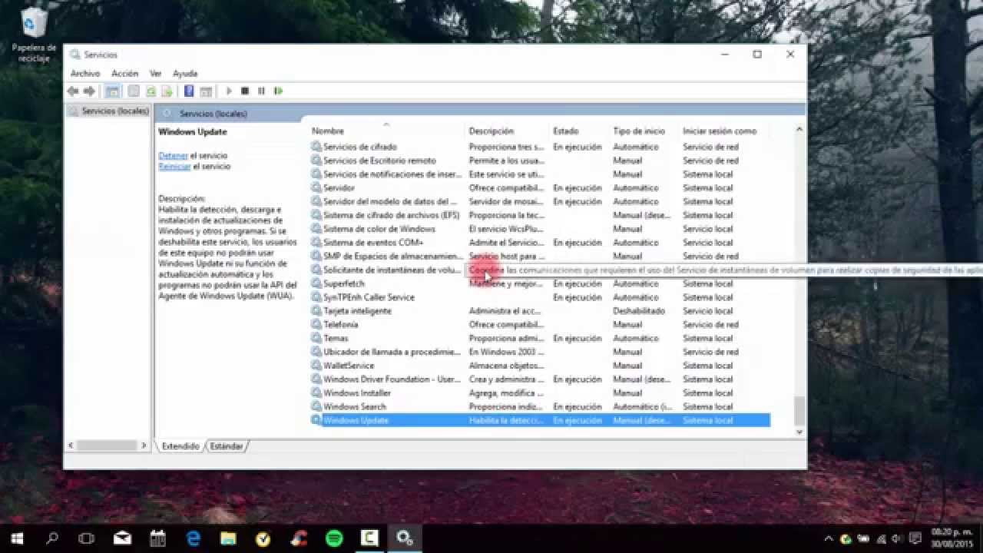Click the gear icon beside Windows Search
Viewport: 983px width, 553px height.
click(316, 406)
